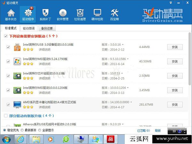Uncheck the Intel USB 3.0 driver checkbox
Image resolution: width=192 pixels, height=144 pixels.
[x=8, y=47]
